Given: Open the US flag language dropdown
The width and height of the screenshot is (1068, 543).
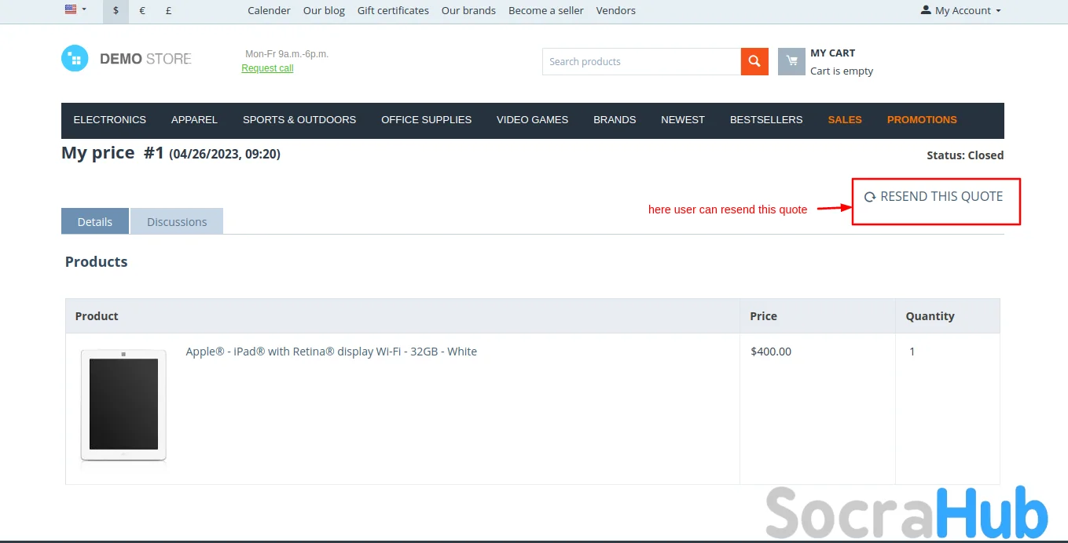Looking at the screenshot, I should pos(75,10).
